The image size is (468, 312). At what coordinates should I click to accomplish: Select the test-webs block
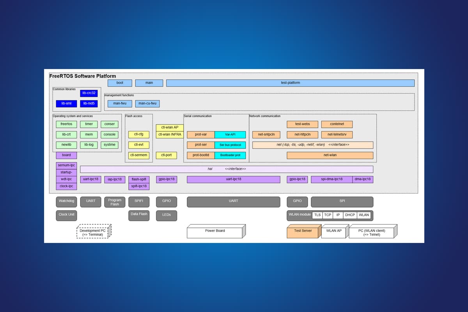(302, 124)
